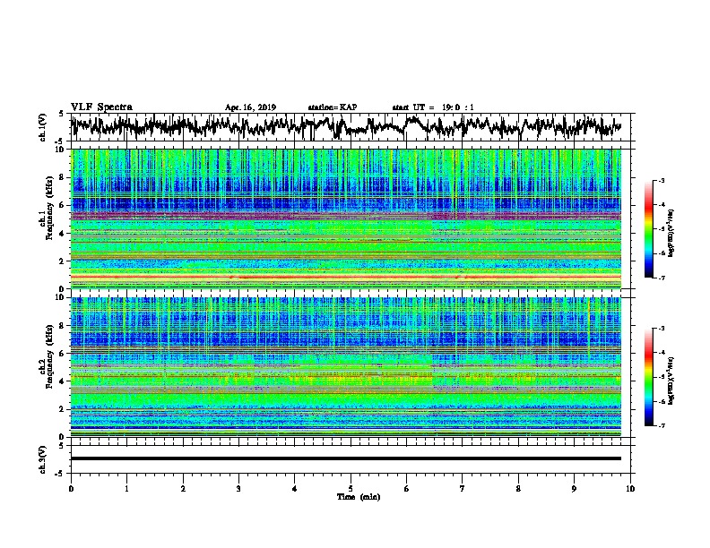The height and width of the screenshot is (548, 710).
Task: Click the "ch.1(V)" axis label at top
Action: [42, 127]
